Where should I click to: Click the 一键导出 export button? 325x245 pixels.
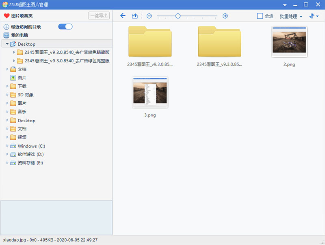click(x=99, y=16)
